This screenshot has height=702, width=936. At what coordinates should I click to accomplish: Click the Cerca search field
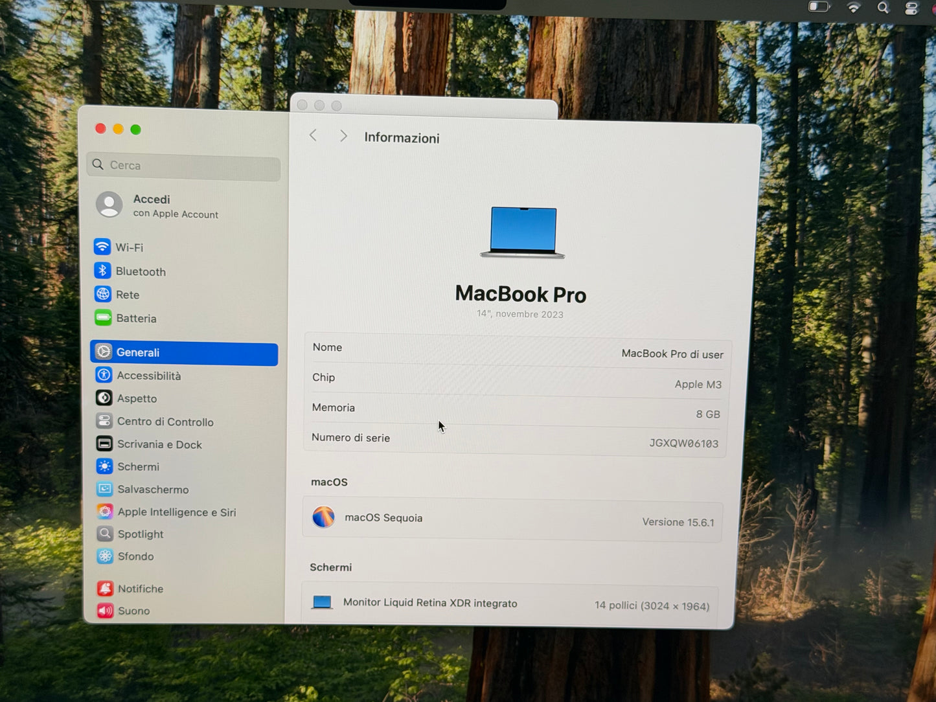pos(183,166)
